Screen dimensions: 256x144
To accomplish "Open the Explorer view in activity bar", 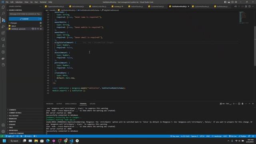I will coord(3,7).
